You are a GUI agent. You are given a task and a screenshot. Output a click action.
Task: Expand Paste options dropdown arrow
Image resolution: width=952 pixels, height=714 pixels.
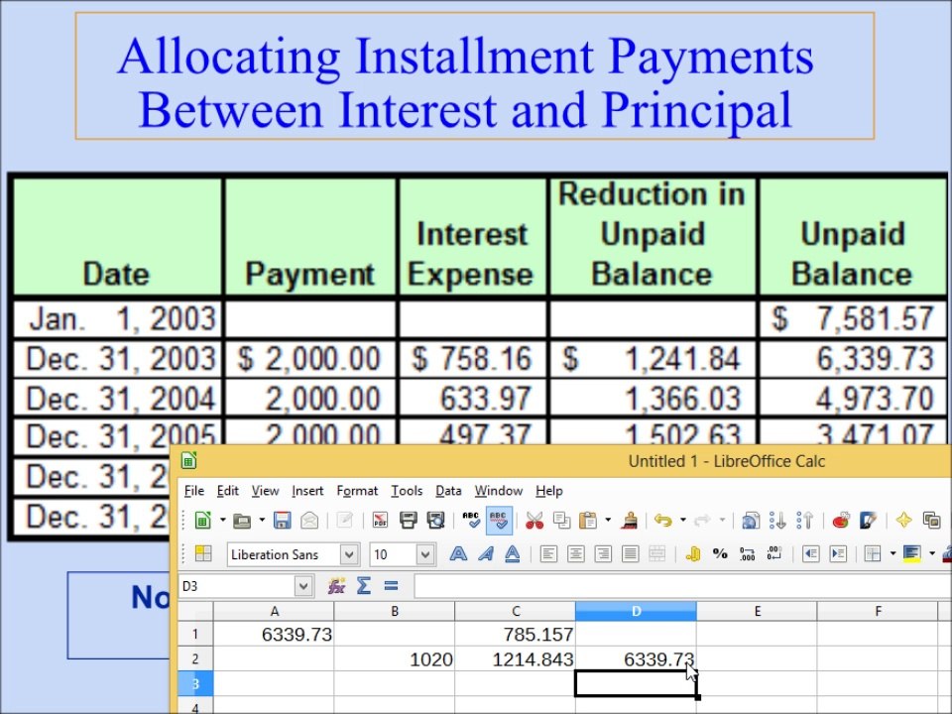[608, 521]
